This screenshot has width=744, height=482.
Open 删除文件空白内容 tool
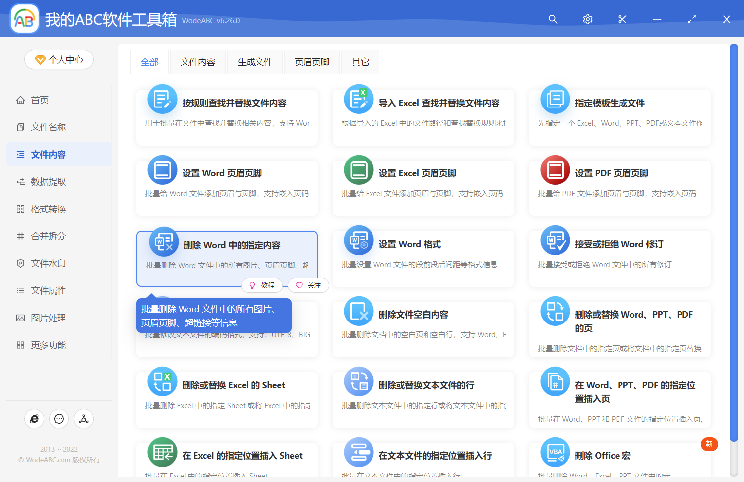[x=423, y=328]
